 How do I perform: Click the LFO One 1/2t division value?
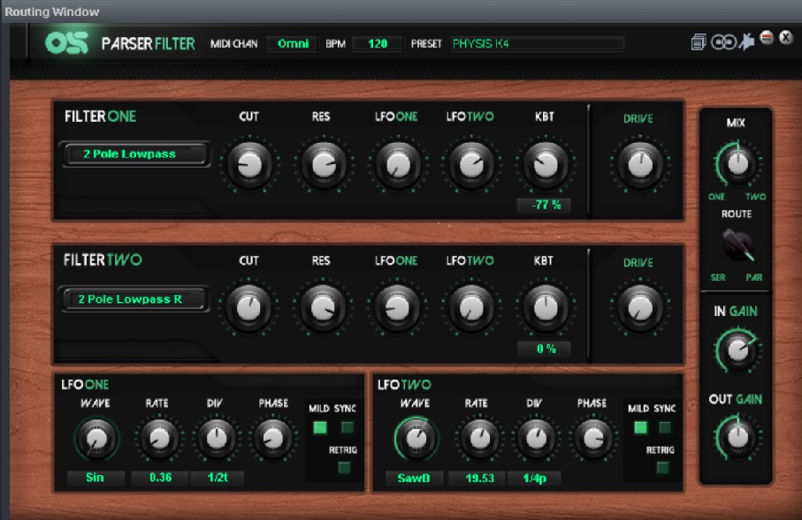tap(217, 479)
